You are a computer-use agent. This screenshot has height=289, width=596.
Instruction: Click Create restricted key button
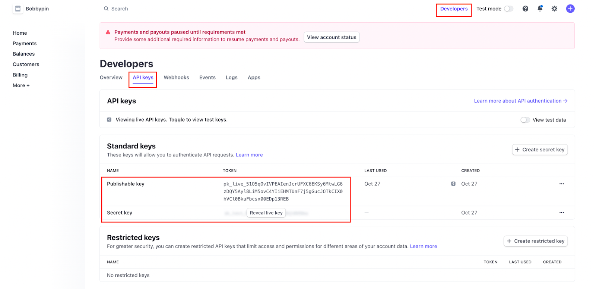click(535, 241)
